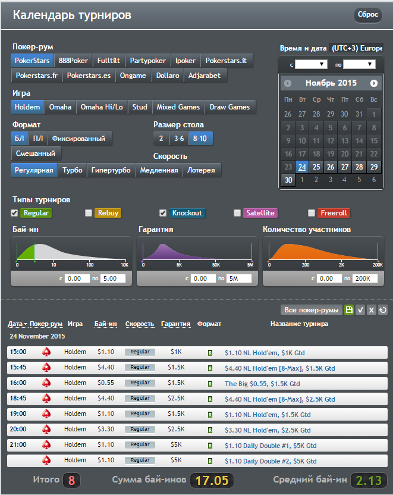Open the start time 'с' dropdown
The width and height of the screenshot is (393, 495).
311,64
